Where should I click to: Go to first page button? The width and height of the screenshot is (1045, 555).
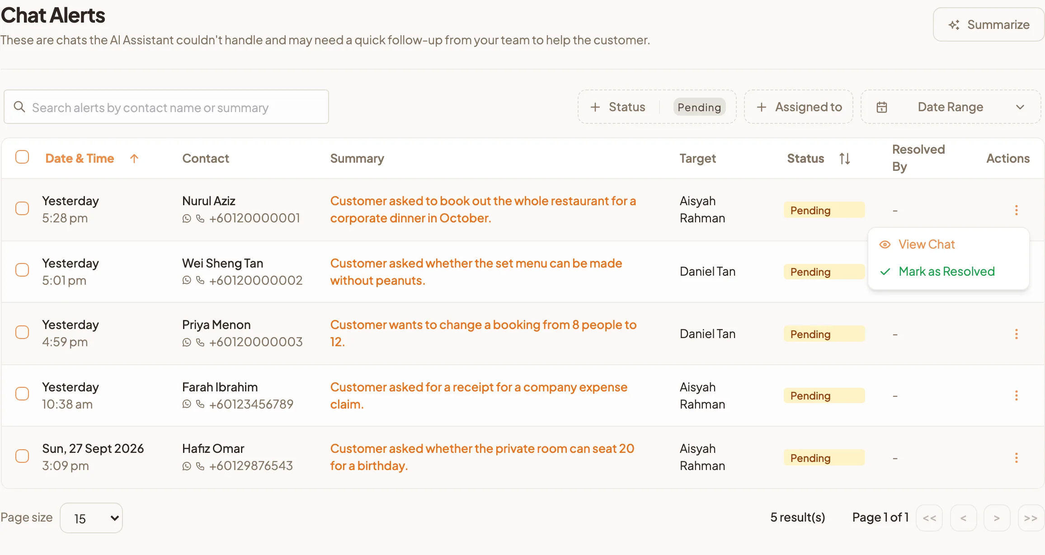point(929,518)
